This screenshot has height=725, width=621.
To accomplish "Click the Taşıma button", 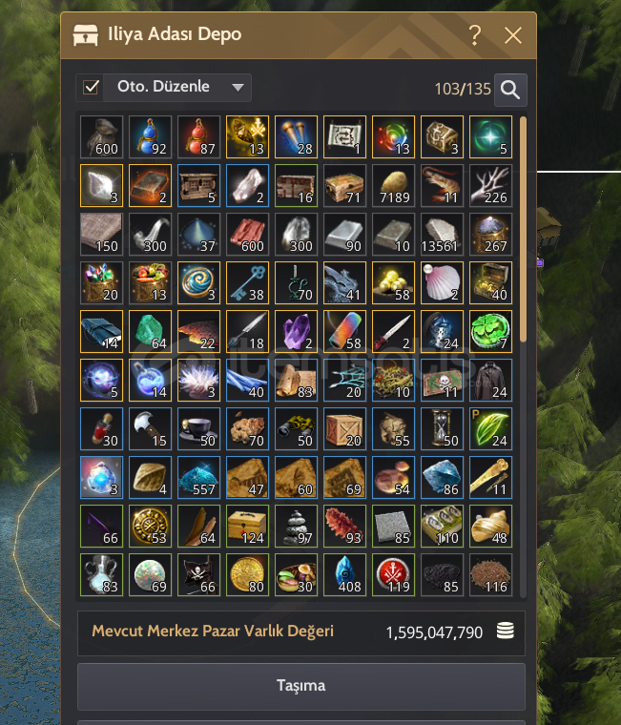I will tap(301, 686).
